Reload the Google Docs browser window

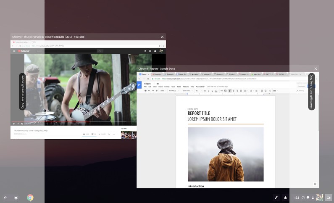[148, 79]
